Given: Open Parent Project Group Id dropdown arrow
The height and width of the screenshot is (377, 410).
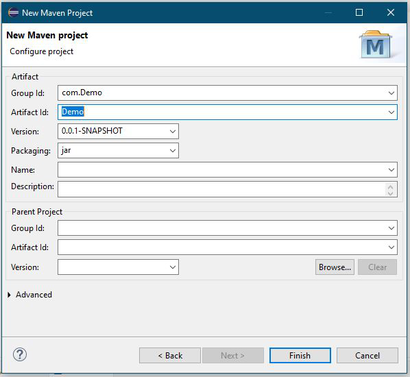Looking at the screenshot, I should coord(391,228).
